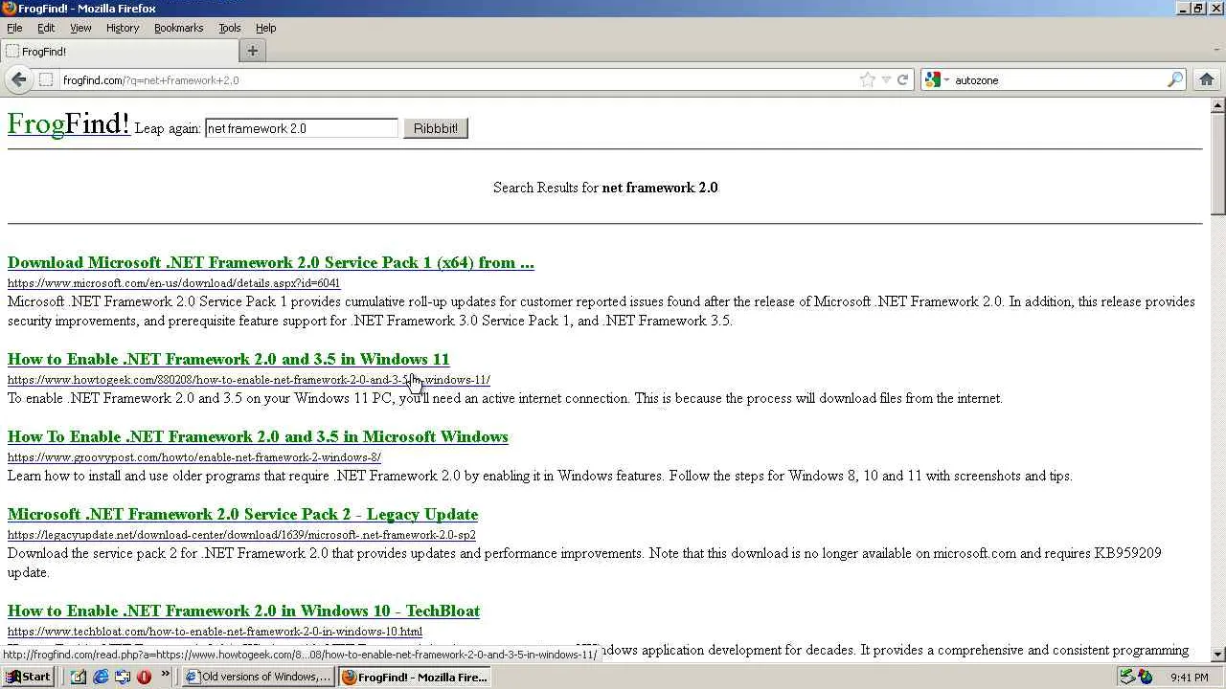Open the Help menu
This screenshot has height=689, width=1226.
click(266, 28)
